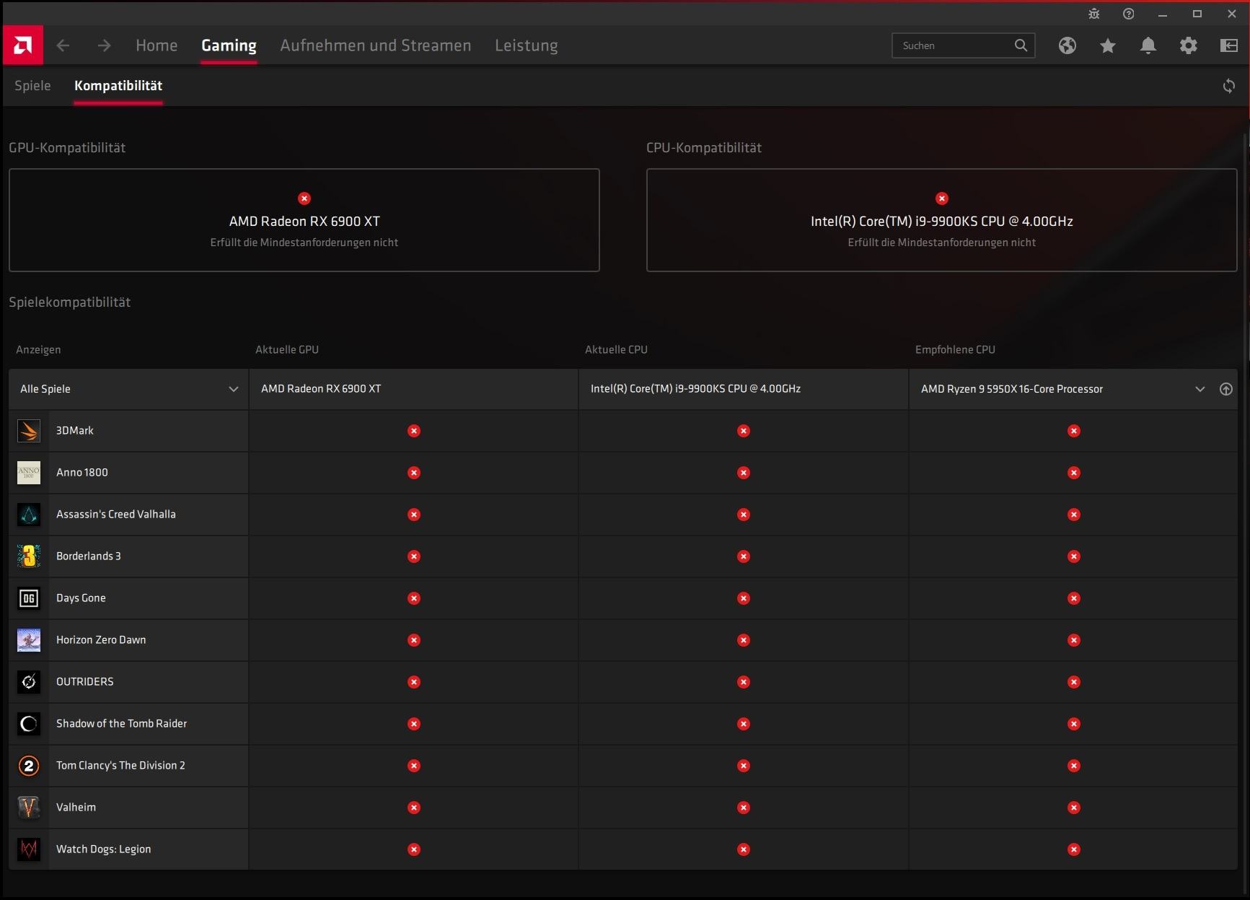This screenshot has height=900, width=1250.
Task: Go back with the left arrow
Action: (63, 45)
